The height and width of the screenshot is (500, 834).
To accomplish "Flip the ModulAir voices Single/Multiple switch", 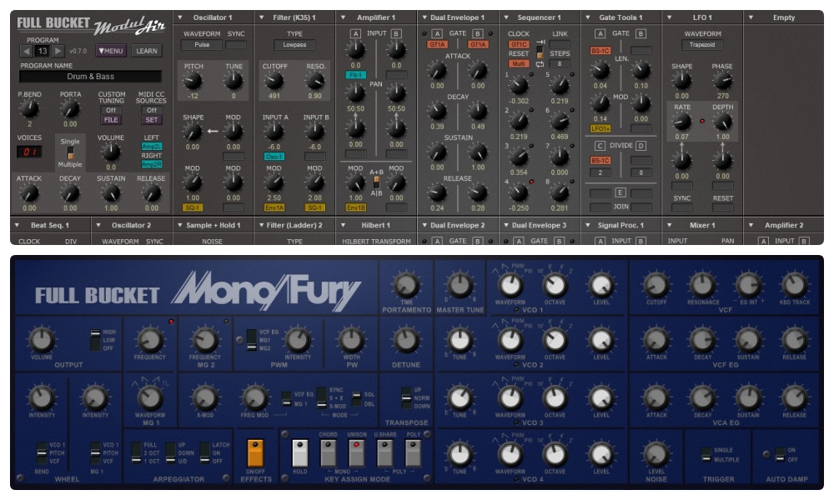I will pos(70,153).
